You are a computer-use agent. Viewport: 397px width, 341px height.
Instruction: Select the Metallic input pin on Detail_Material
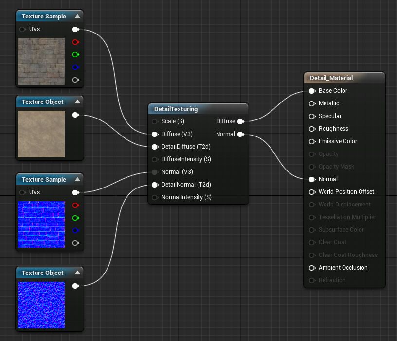[312, 103]
